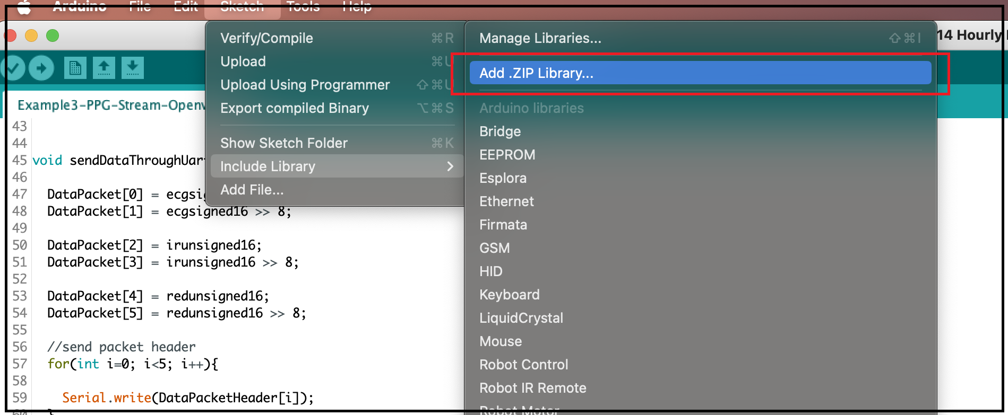Choose Add File... entry
The image size is (1008, 415).
click(337, 190)
